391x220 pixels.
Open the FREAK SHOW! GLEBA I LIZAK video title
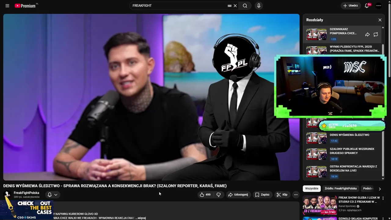tap(359, 200)
